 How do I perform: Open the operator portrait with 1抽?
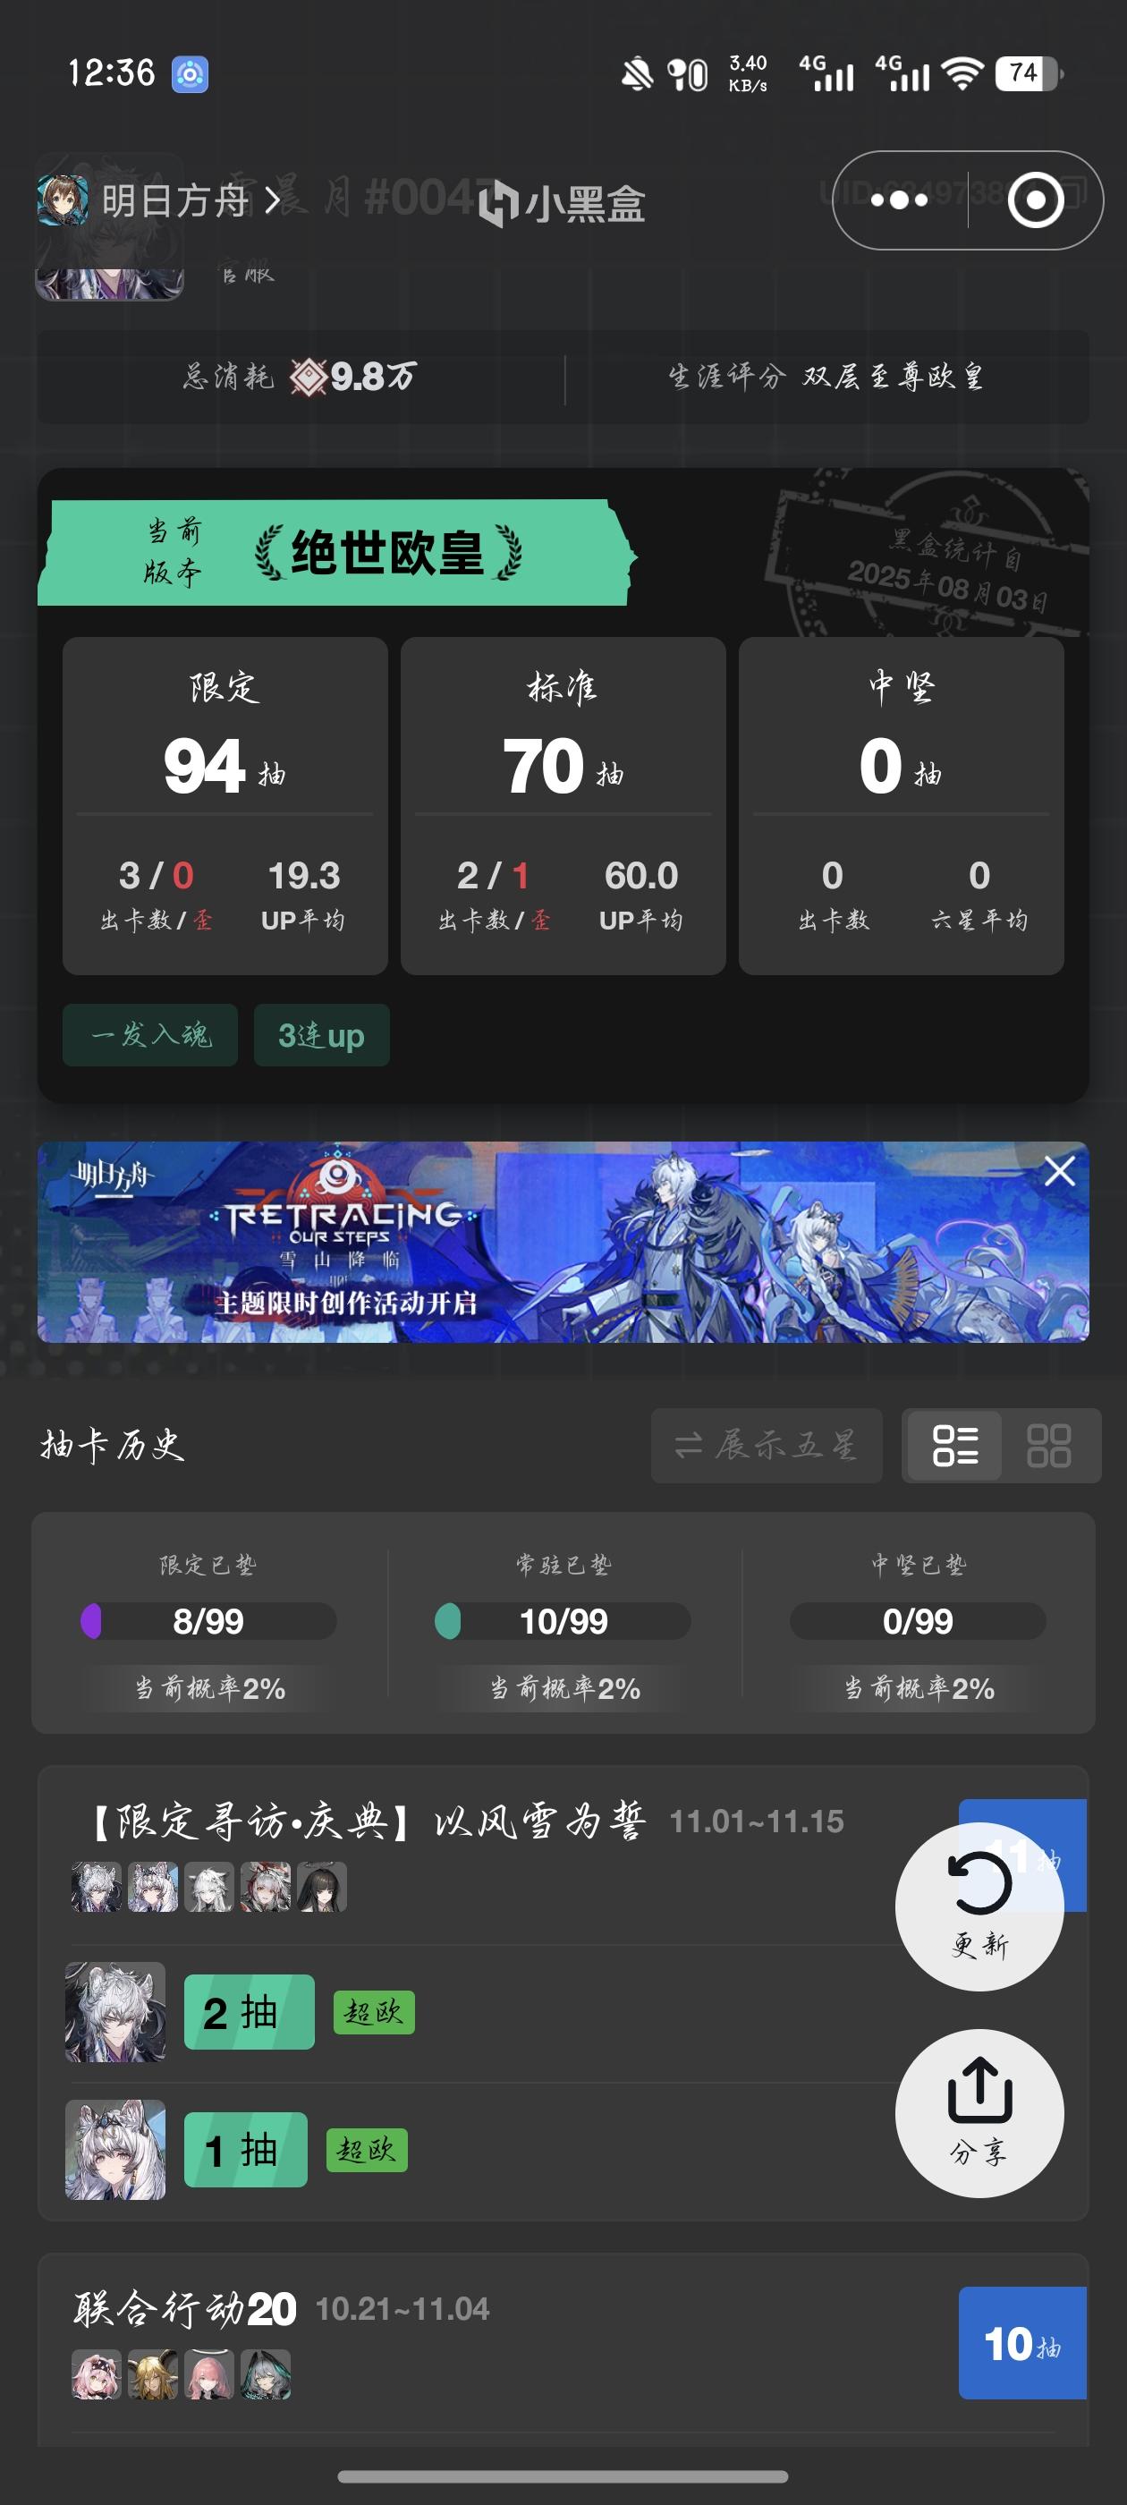[114, 2149]
